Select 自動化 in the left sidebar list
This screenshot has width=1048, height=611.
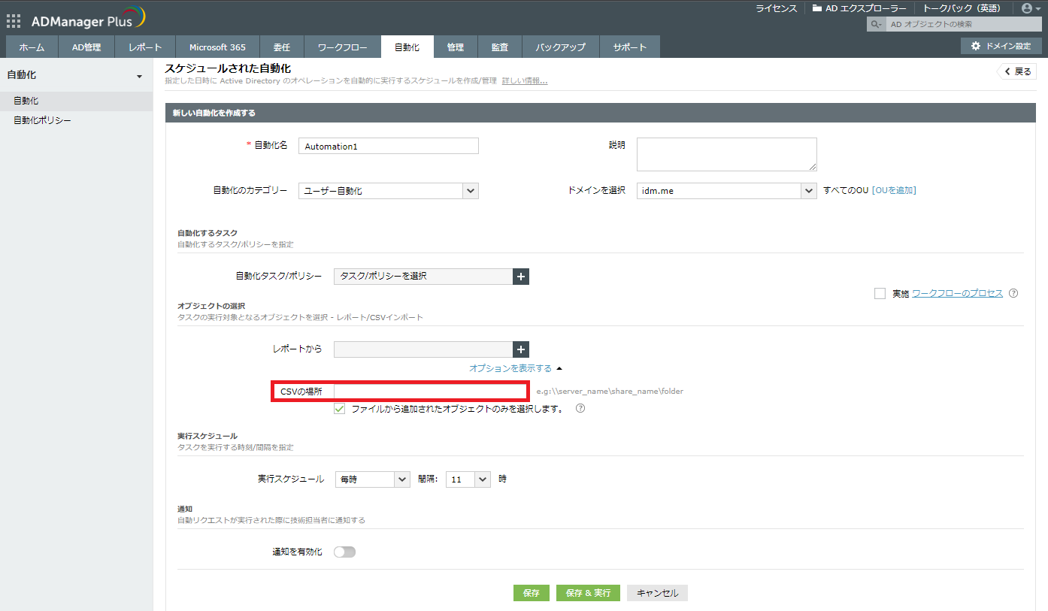point(76,101)
